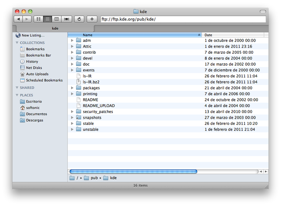This screenshot has width=281, height=206.
Task: Select the ls-lR.bz2 archive icon
Action: 79,82
